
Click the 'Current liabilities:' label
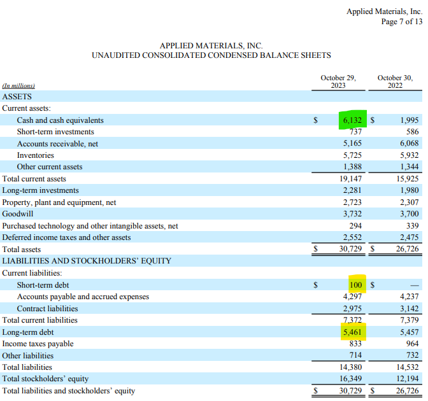point(32,273)
